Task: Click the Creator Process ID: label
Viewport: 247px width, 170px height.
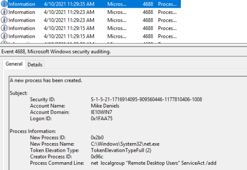Action: point(51,157)
